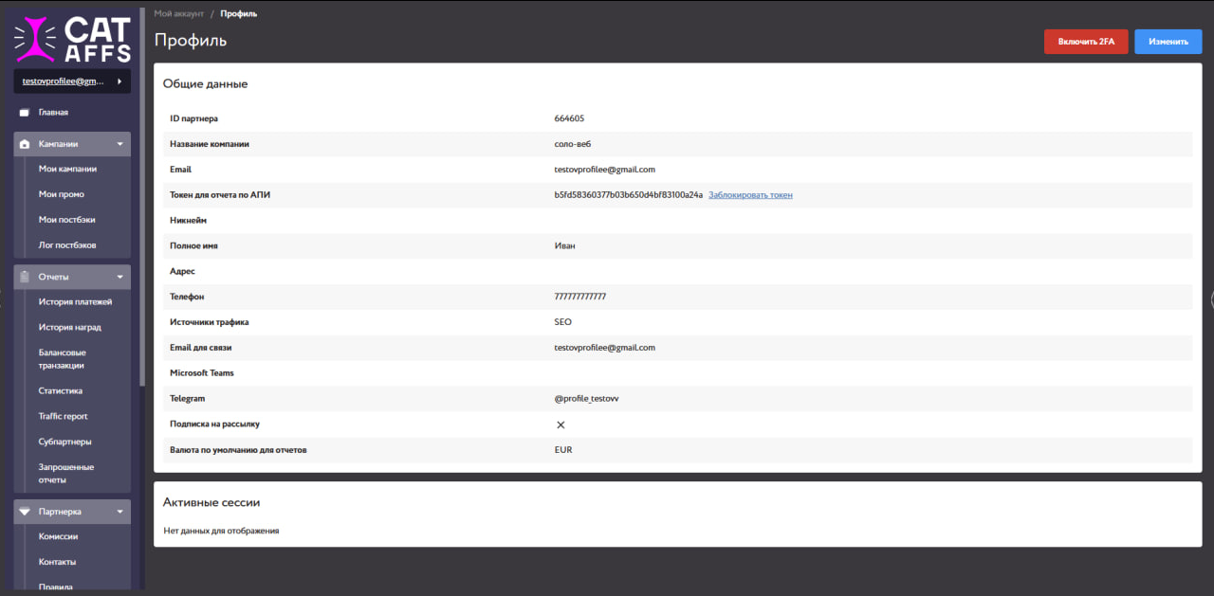Click the Отчеты clipboard icon
The width and height of the screenshot is (1214, 596).
coord(25,277)
